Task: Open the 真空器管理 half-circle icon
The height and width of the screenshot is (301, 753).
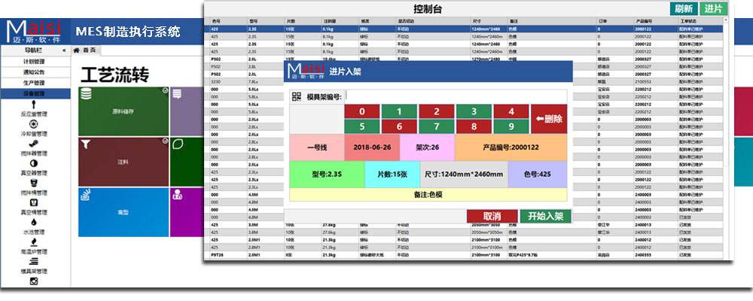Action: coord(34,163)
